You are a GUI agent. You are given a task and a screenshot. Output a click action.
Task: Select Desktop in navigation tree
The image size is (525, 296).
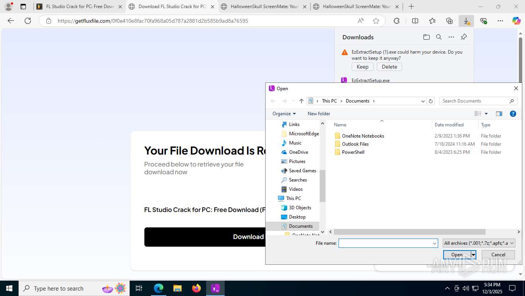(x=297, y=217)
